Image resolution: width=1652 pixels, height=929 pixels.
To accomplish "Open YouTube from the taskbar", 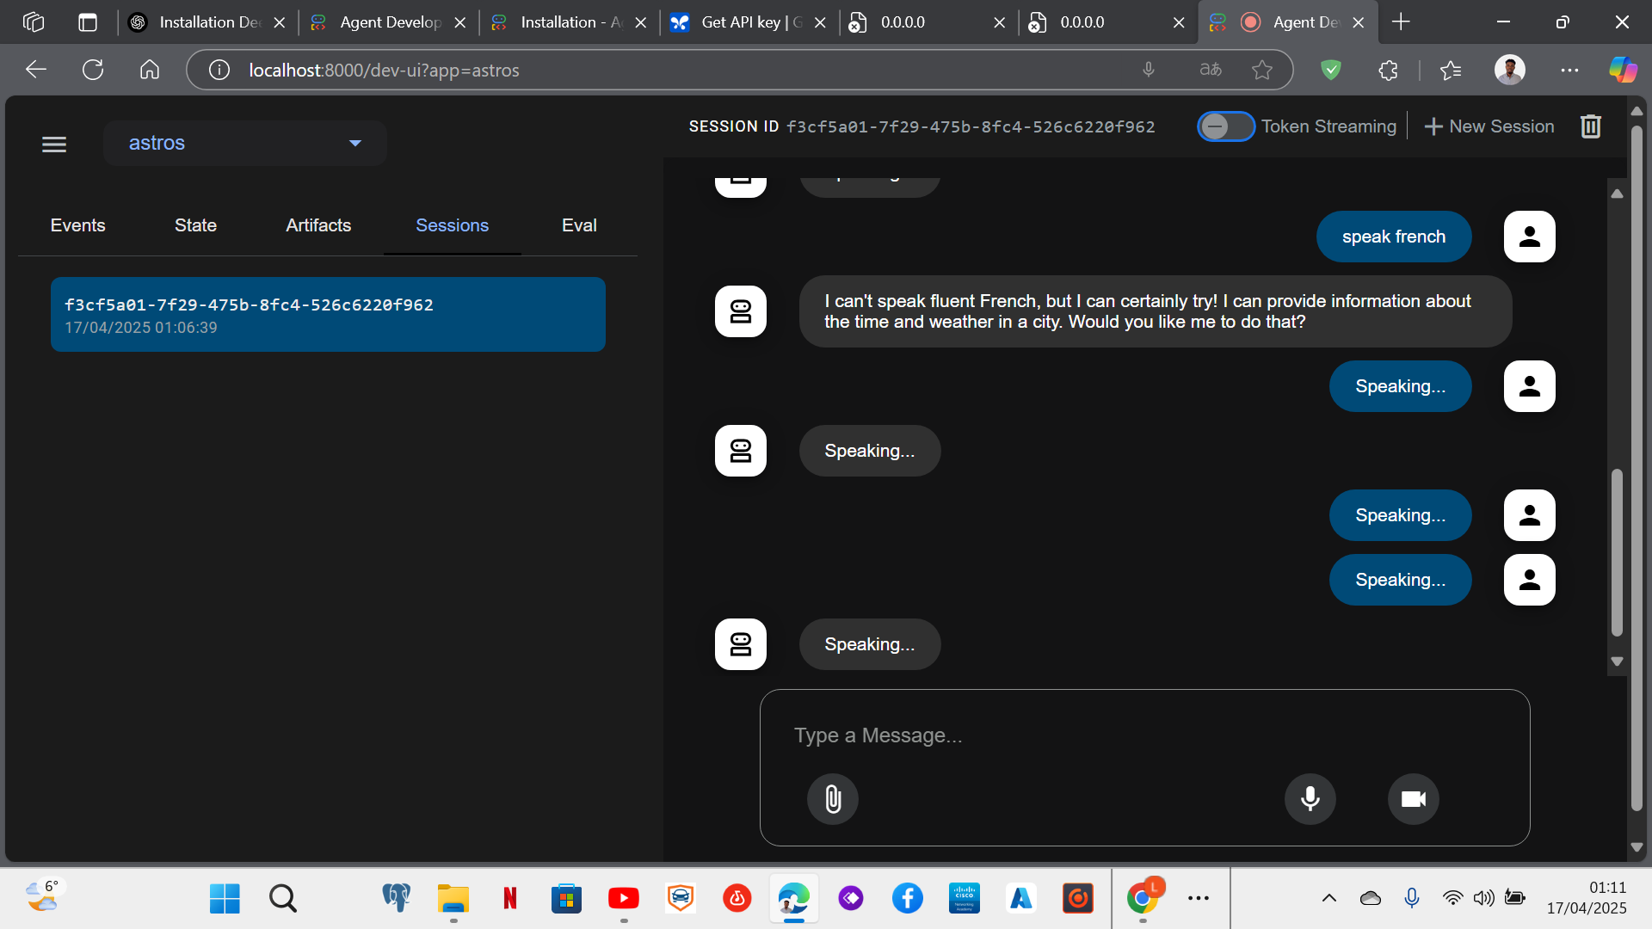I will pyautogui.click(x=623, y=899).
